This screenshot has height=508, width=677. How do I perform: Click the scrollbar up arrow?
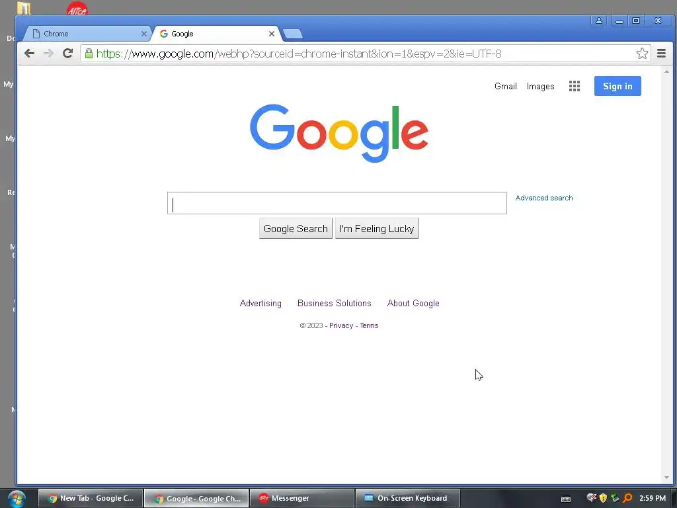666,71
